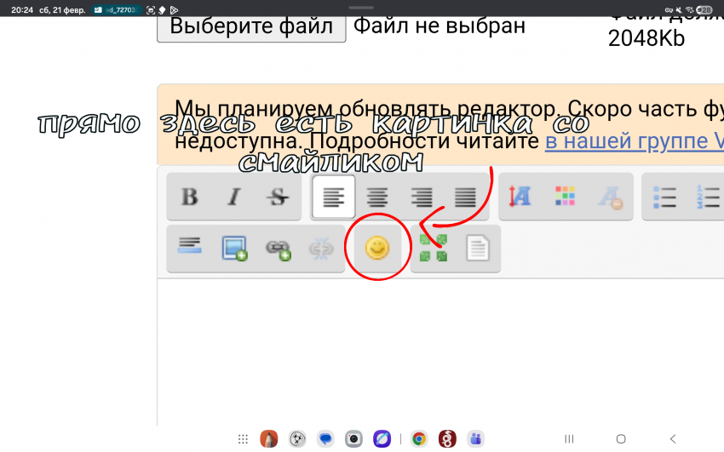This screenshot has width=724, height=452.
Task: Insert an image into the post
Action: click(234, 249)
